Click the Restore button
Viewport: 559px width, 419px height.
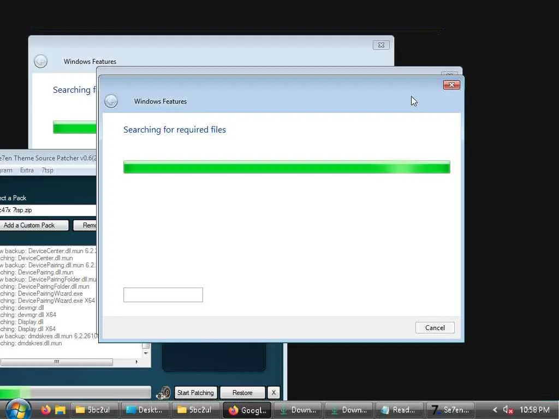point(242,393)
